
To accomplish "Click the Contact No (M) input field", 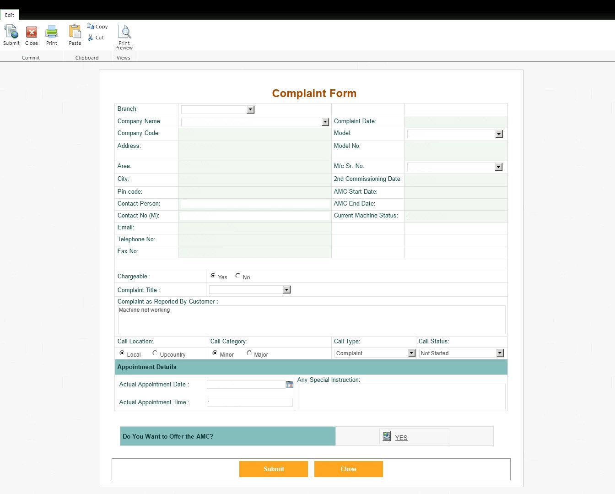I will point(255,216).
